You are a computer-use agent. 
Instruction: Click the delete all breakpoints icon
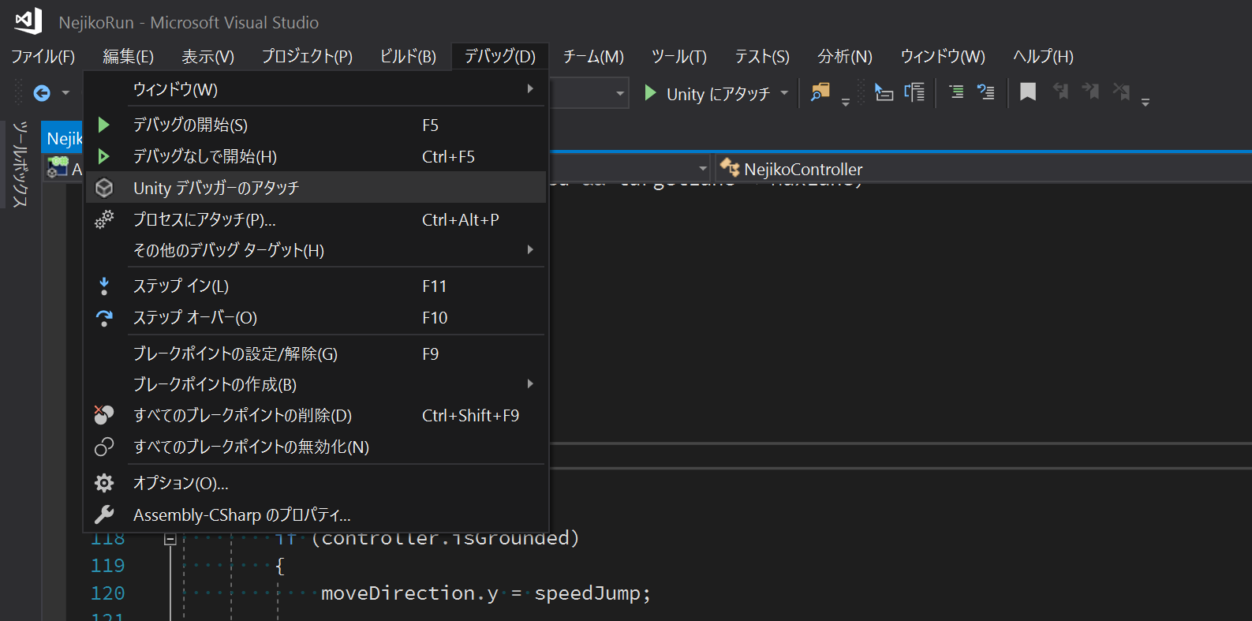pyautogui.click(x=104, y=414)
